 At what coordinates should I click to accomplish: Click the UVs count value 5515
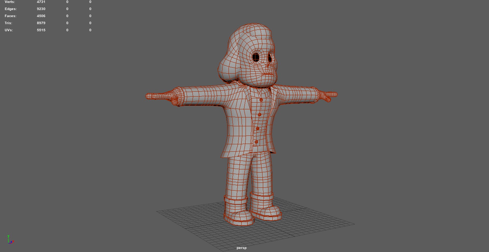pyautogui.click(x=41, y=30)
